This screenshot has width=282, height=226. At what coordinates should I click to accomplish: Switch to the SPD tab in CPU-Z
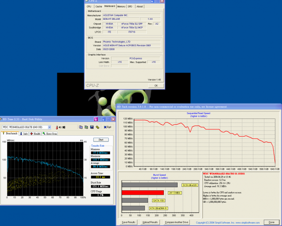[130, 7]
